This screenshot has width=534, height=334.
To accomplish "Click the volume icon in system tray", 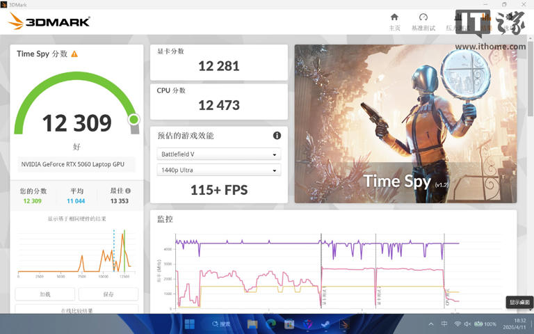I will (x=468, y=324).
